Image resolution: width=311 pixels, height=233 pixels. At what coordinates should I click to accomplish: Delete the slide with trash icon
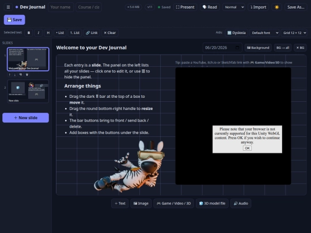[x=27, y=74]
